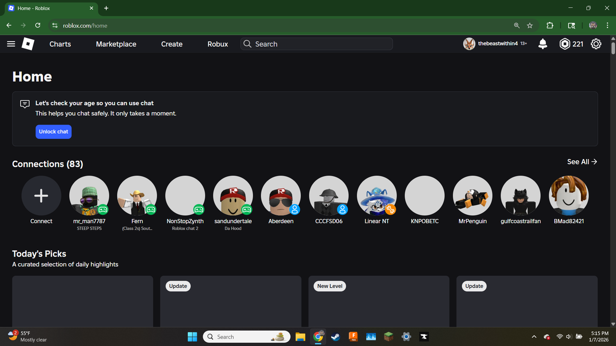Open the Roblox hamburger navigation menu
The width and height of the screenshot is (616, 346).
[x=11, y=44]
